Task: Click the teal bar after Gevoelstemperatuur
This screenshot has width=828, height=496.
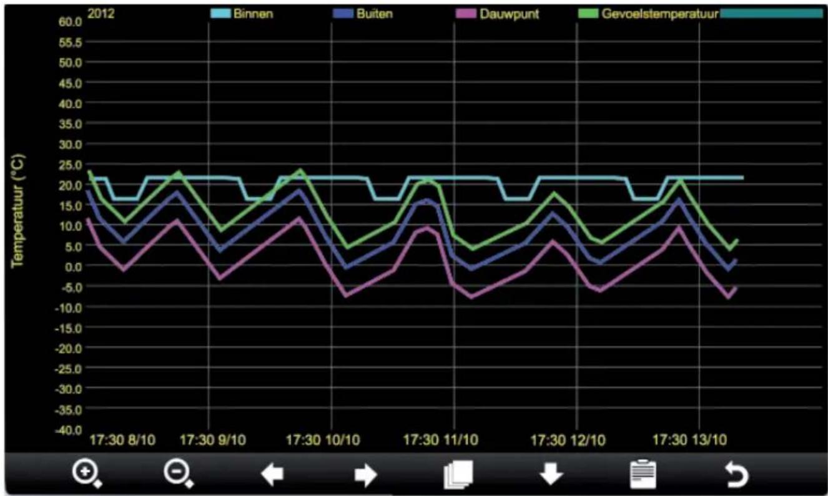Action: pyautogui.click(x=771, y=13)
